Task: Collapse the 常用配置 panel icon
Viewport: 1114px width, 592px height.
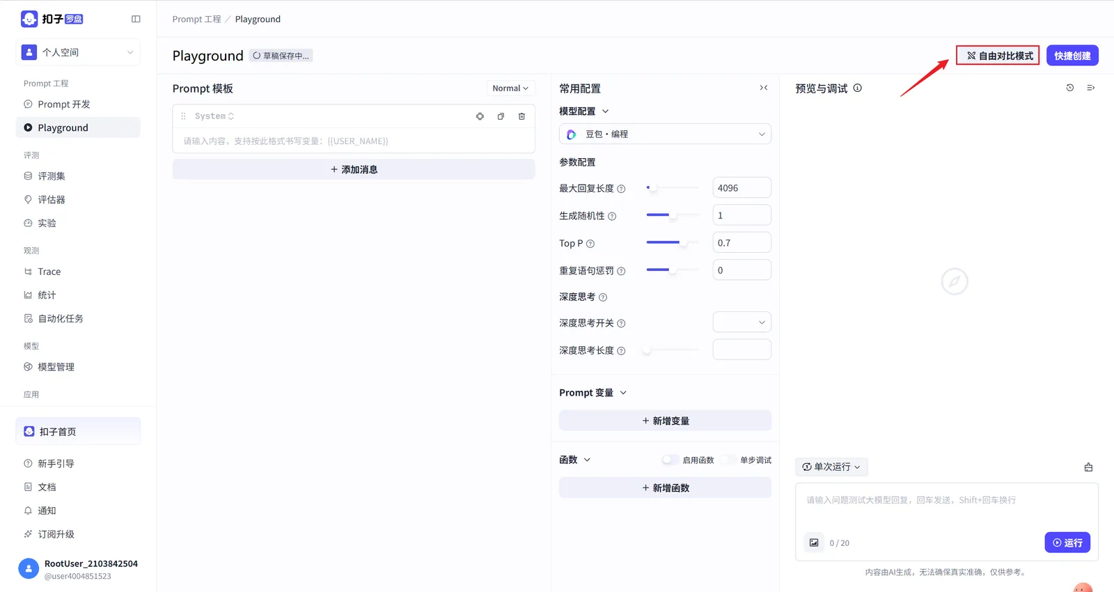Action: [764, 88]
